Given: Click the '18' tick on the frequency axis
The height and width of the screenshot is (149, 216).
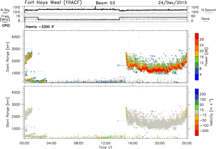Looking at the screenshot, I should tap(18, 16).
